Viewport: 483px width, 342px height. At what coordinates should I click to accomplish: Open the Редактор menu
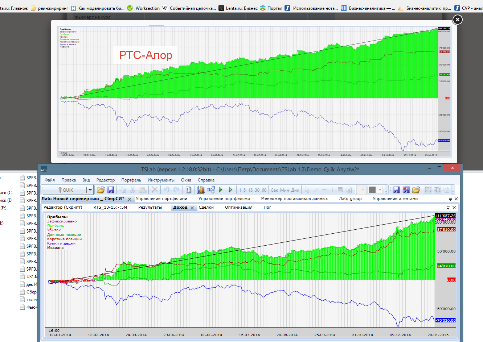pos(106,180)
